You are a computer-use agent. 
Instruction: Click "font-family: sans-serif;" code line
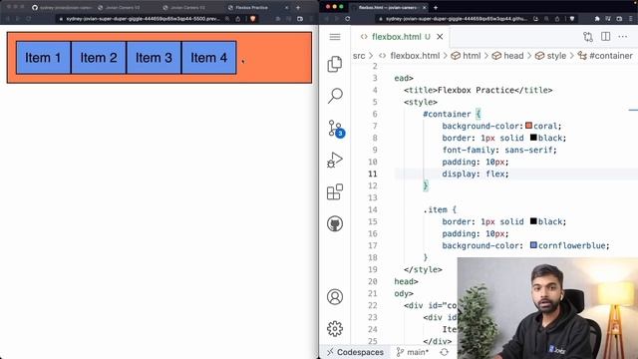[499, 150]
